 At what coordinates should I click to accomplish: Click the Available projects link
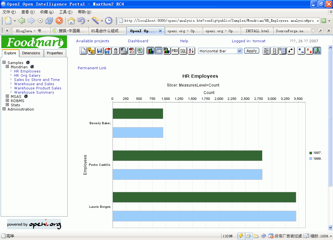(93, 41)
